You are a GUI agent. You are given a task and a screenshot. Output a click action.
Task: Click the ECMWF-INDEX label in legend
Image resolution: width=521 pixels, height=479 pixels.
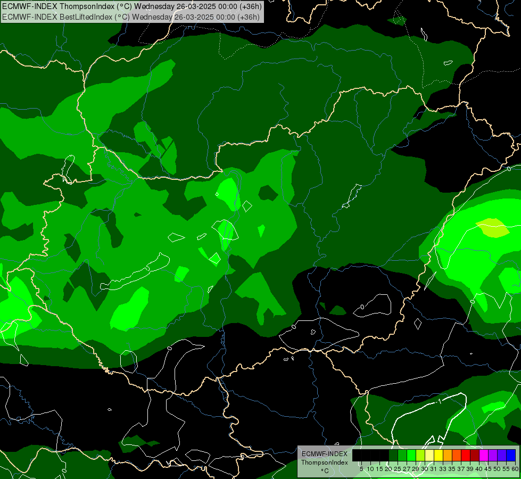click(325, 454)
